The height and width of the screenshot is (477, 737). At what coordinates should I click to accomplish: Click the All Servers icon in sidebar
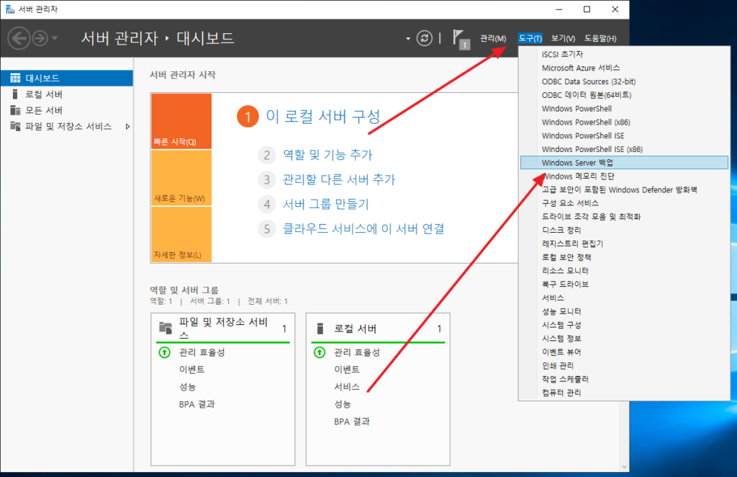(x=15, y=110)
